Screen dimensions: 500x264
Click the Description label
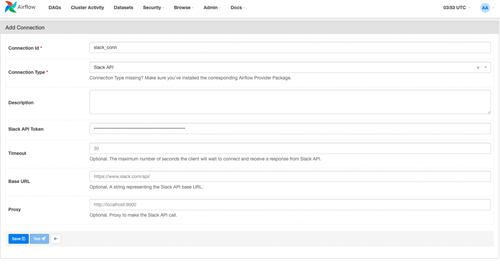pos(21,102)
